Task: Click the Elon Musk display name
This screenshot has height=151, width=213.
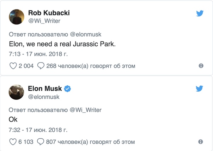Action: coord(45,88)
